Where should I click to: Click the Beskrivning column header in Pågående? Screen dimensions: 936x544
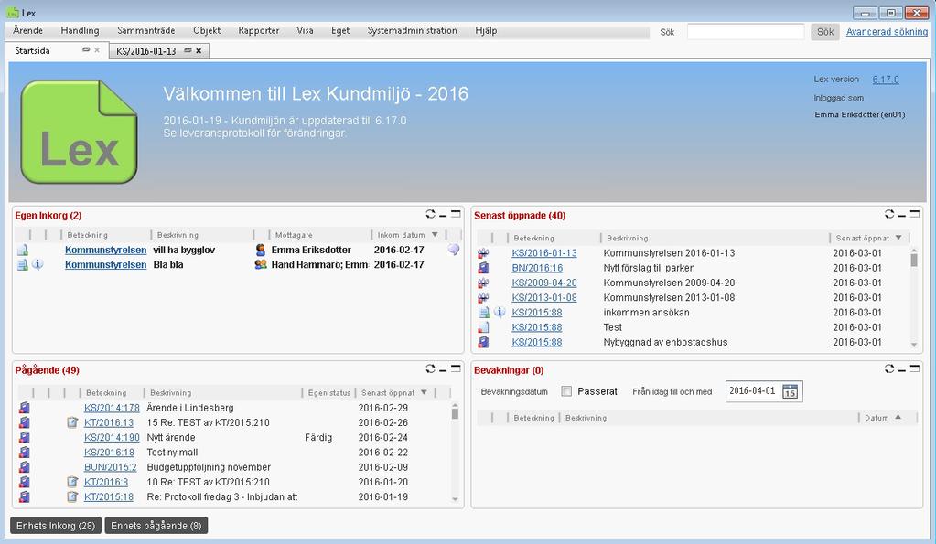point(171,392)
